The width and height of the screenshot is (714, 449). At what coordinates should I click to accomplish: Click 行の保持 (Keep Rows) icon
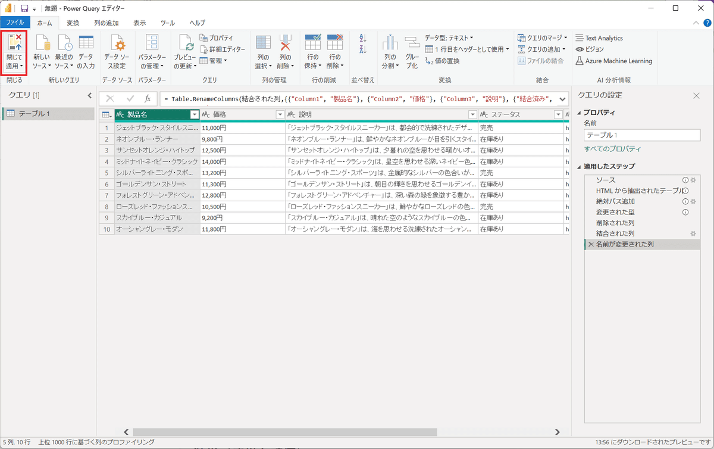tap(312, 43)
